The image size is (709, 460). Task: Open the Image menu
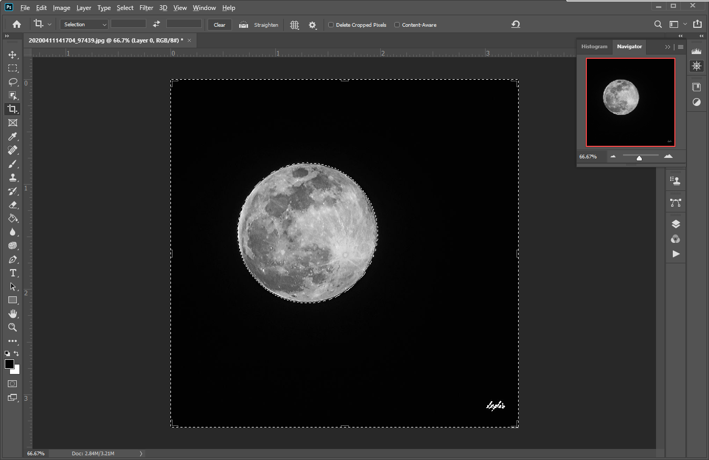(x=61, y=8)
